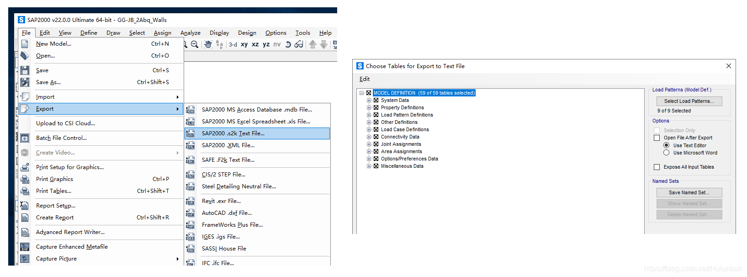Click the Batch File Control icon
747x277 pixels.
coord(25,138)
